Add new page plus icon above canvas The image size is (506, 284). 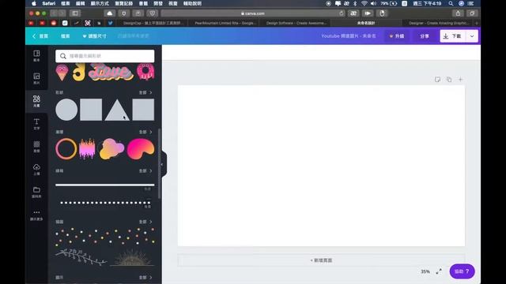(460, 80)
